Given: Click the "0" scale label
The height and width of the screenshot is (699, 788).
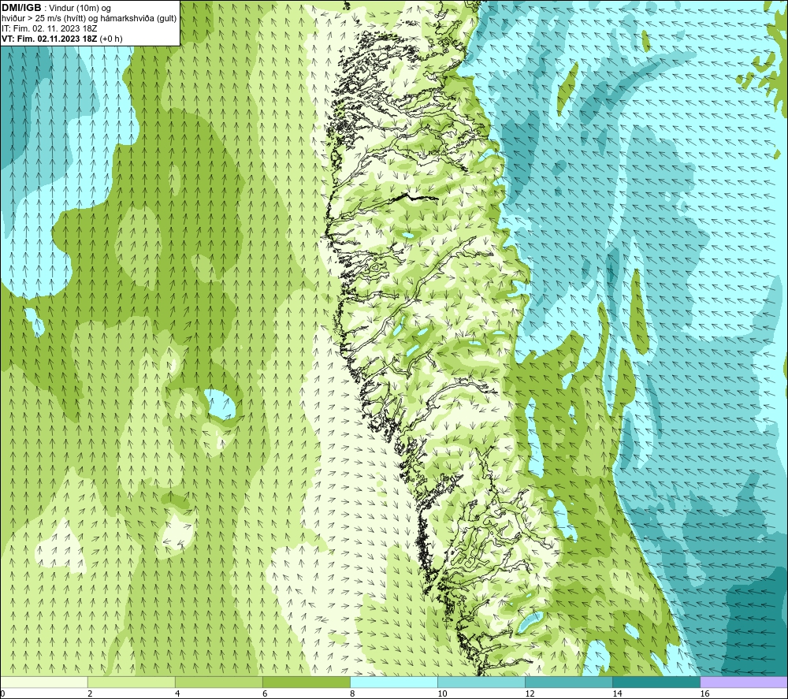Looking at the screenshot, I should [x=2, y=693].
